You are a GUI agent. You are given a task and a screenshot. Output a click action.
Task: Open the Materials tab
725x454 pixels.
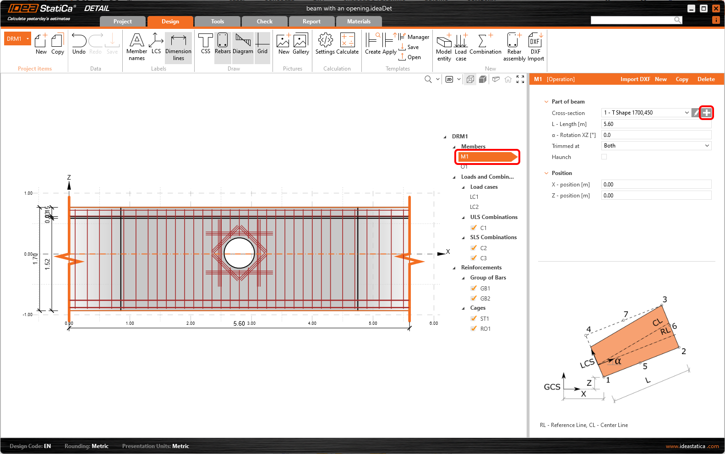(x=359, y=22)
